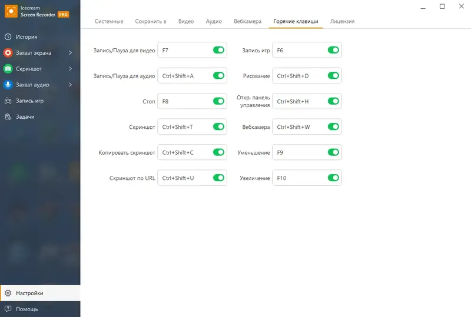This screenshot has width=471, height=317.
Task: Toggle the Скриншот по URL hotkey switch
Action: (x=218, y=178)
